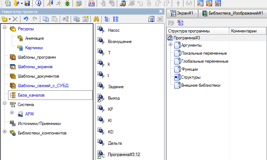Click the first of three rightmost toolbar icons
Screen dimensions: 267x160
[200, 3]
